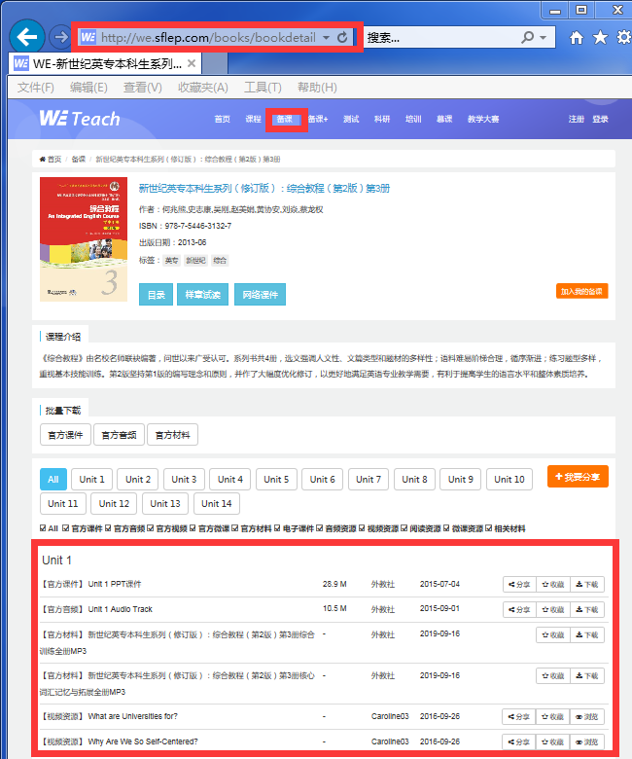Favorite the Unit 1 Audio Track

553,609
